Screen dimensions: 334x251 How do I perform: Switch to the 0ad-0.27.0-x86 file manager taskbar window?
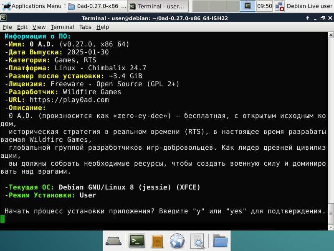[97, 6]
